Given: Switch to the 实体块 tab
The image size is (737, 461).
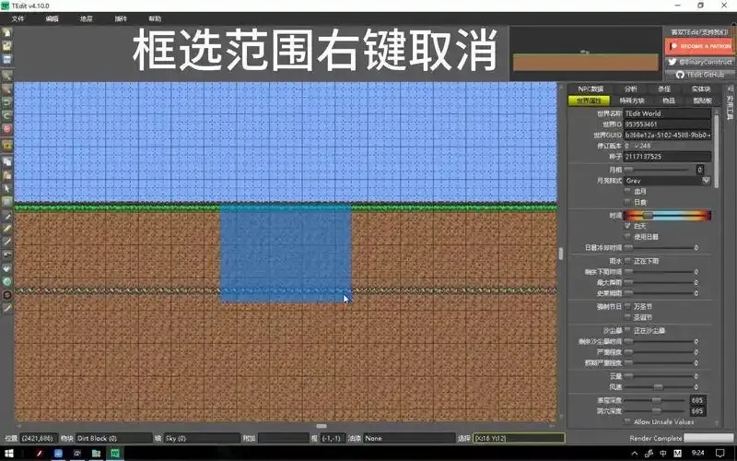Looking at the screenshot, I should (700, 89).
